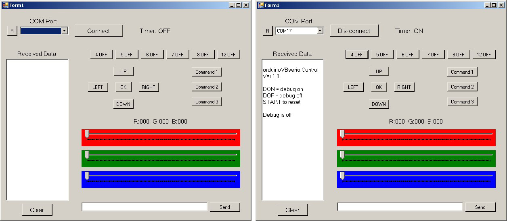507x221 pixels.
Task: Toggle the 5 OFF button in left window
Action: [127, 54]
